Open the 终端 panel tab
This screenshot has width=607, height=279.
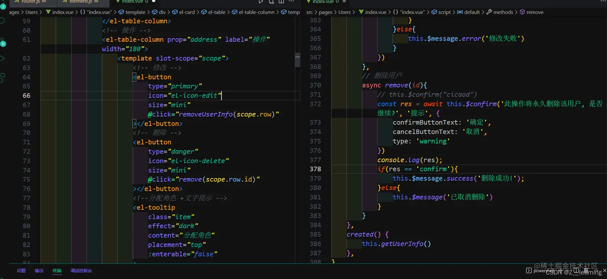click(x=57, y=271)
